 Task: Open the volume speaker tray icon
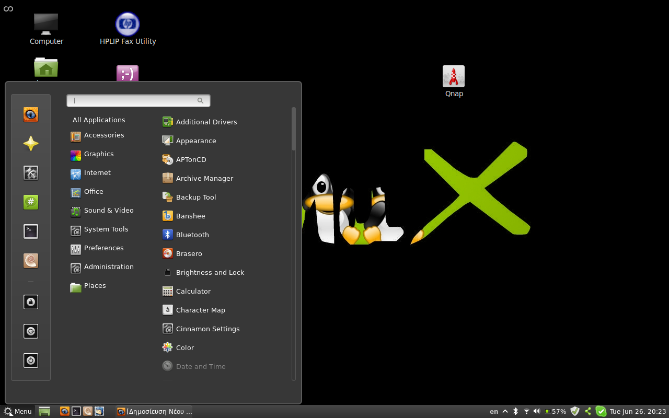(537, 411)
